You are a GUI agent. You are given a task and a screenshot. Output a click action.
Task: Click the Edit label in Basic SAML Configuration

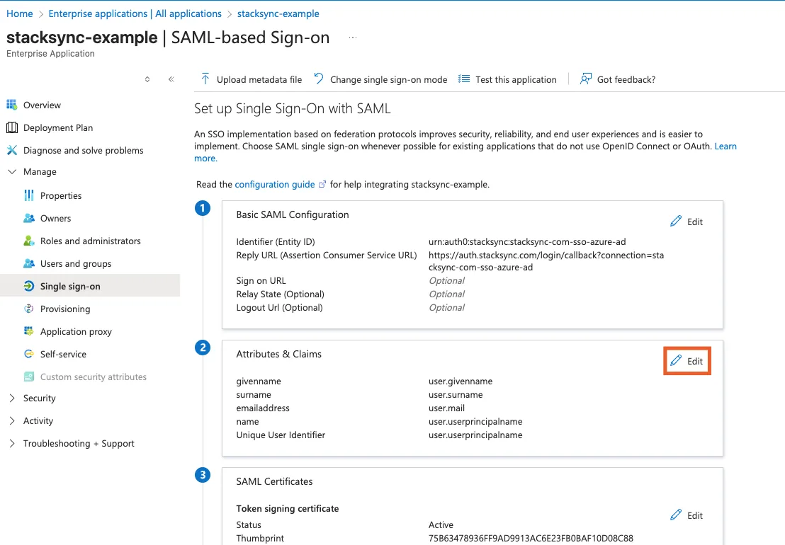(x=694, y=222)
